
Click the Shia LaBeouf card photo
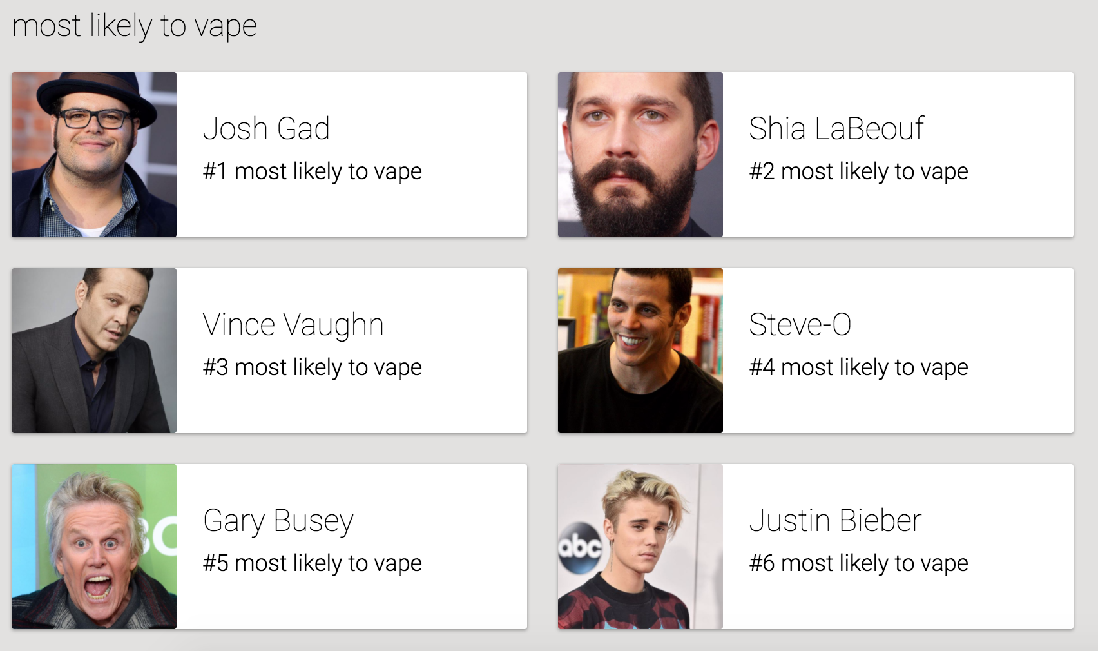[640, 155]
